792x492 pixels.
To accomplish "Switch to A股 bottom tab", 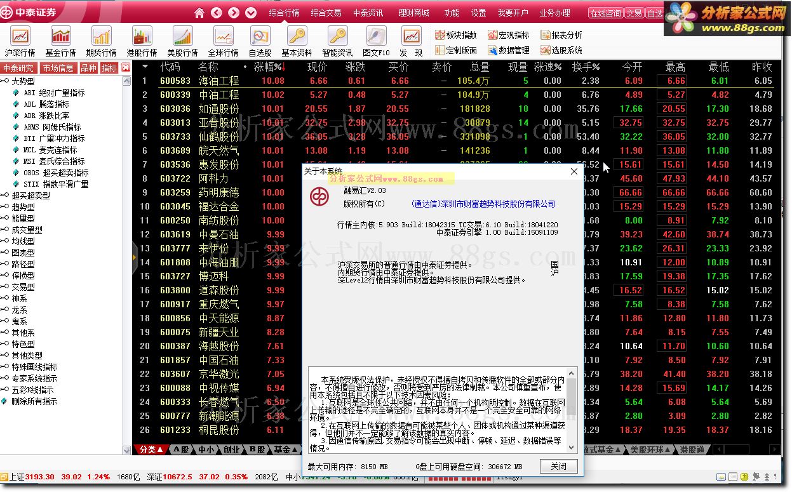I will tap(182, 449).
